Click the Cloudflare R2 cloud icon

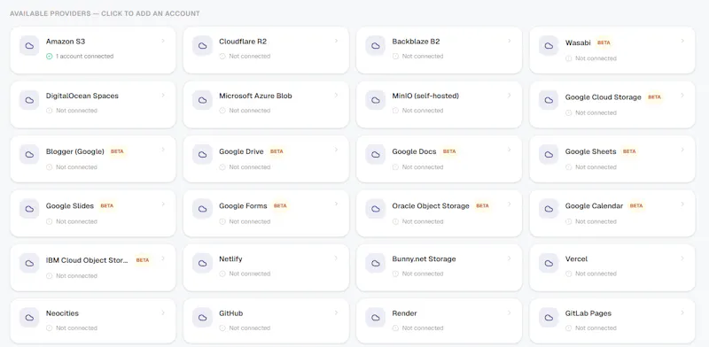pyautogui.click(x=203, y=46)
